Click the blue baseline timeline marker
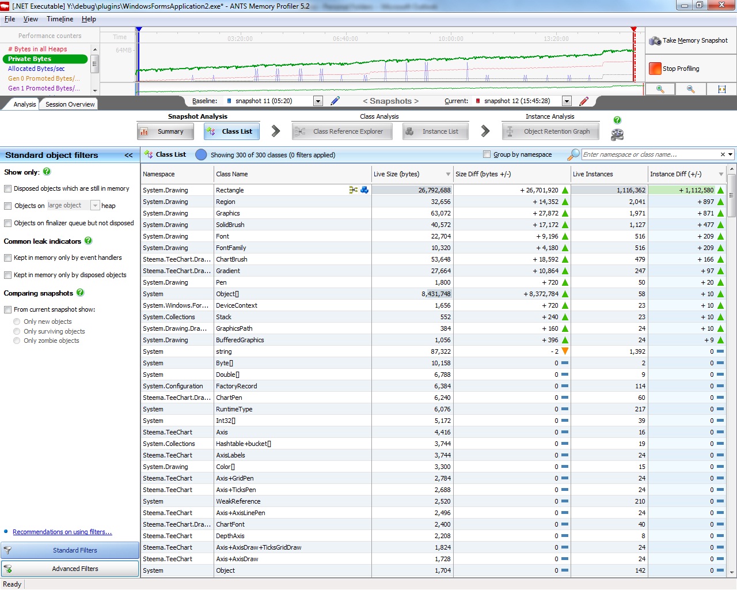Viewport: 737px width, 590px height. (139, 29)
